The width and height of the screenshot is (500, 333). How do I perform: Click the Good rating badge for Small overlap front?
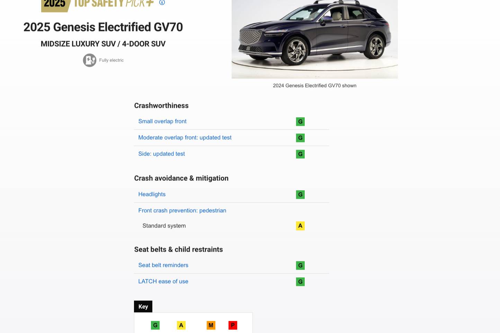click(300, 122)
